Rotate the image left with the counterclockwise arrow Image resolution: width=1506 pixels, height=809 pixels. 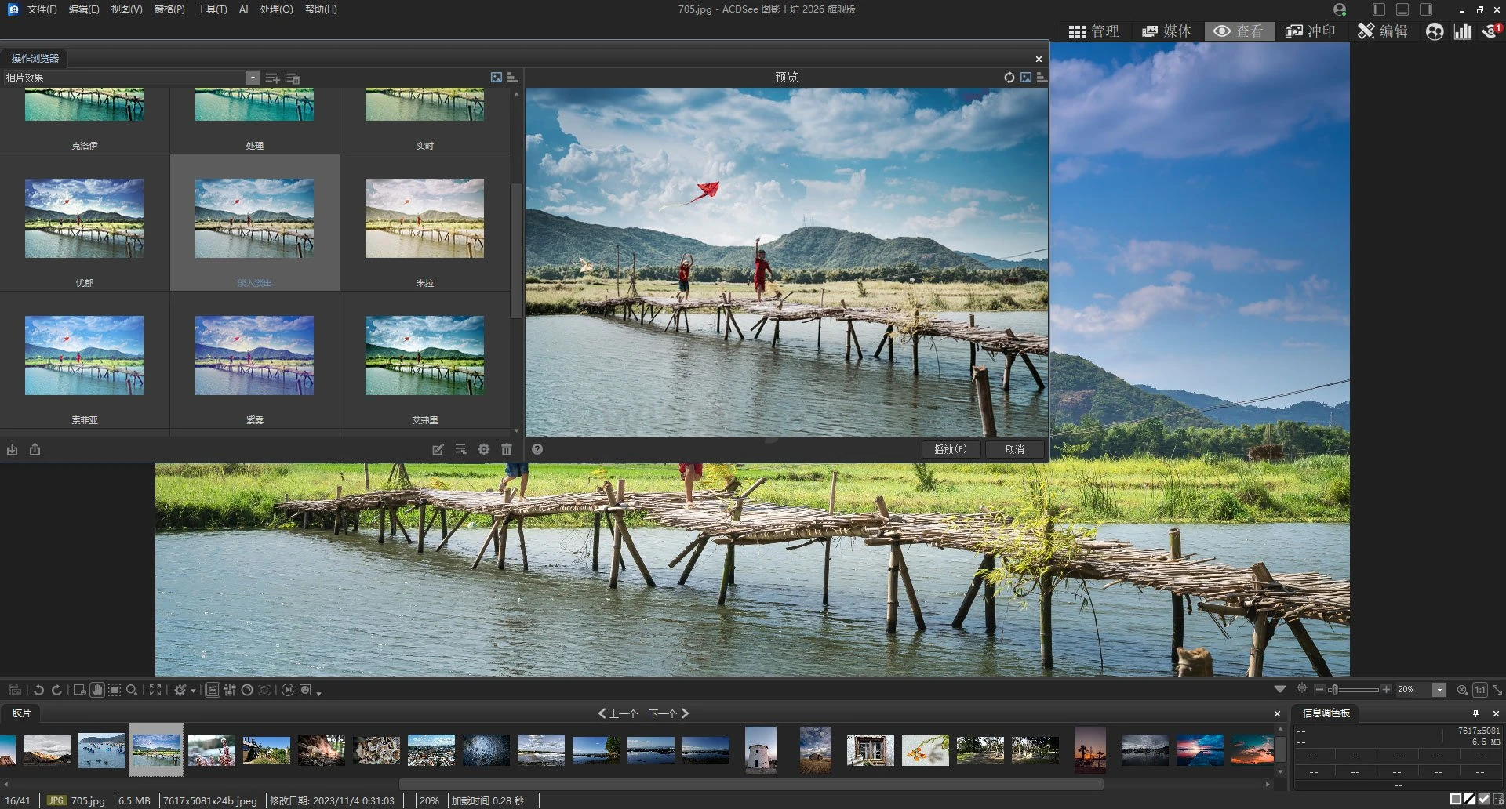38,690
